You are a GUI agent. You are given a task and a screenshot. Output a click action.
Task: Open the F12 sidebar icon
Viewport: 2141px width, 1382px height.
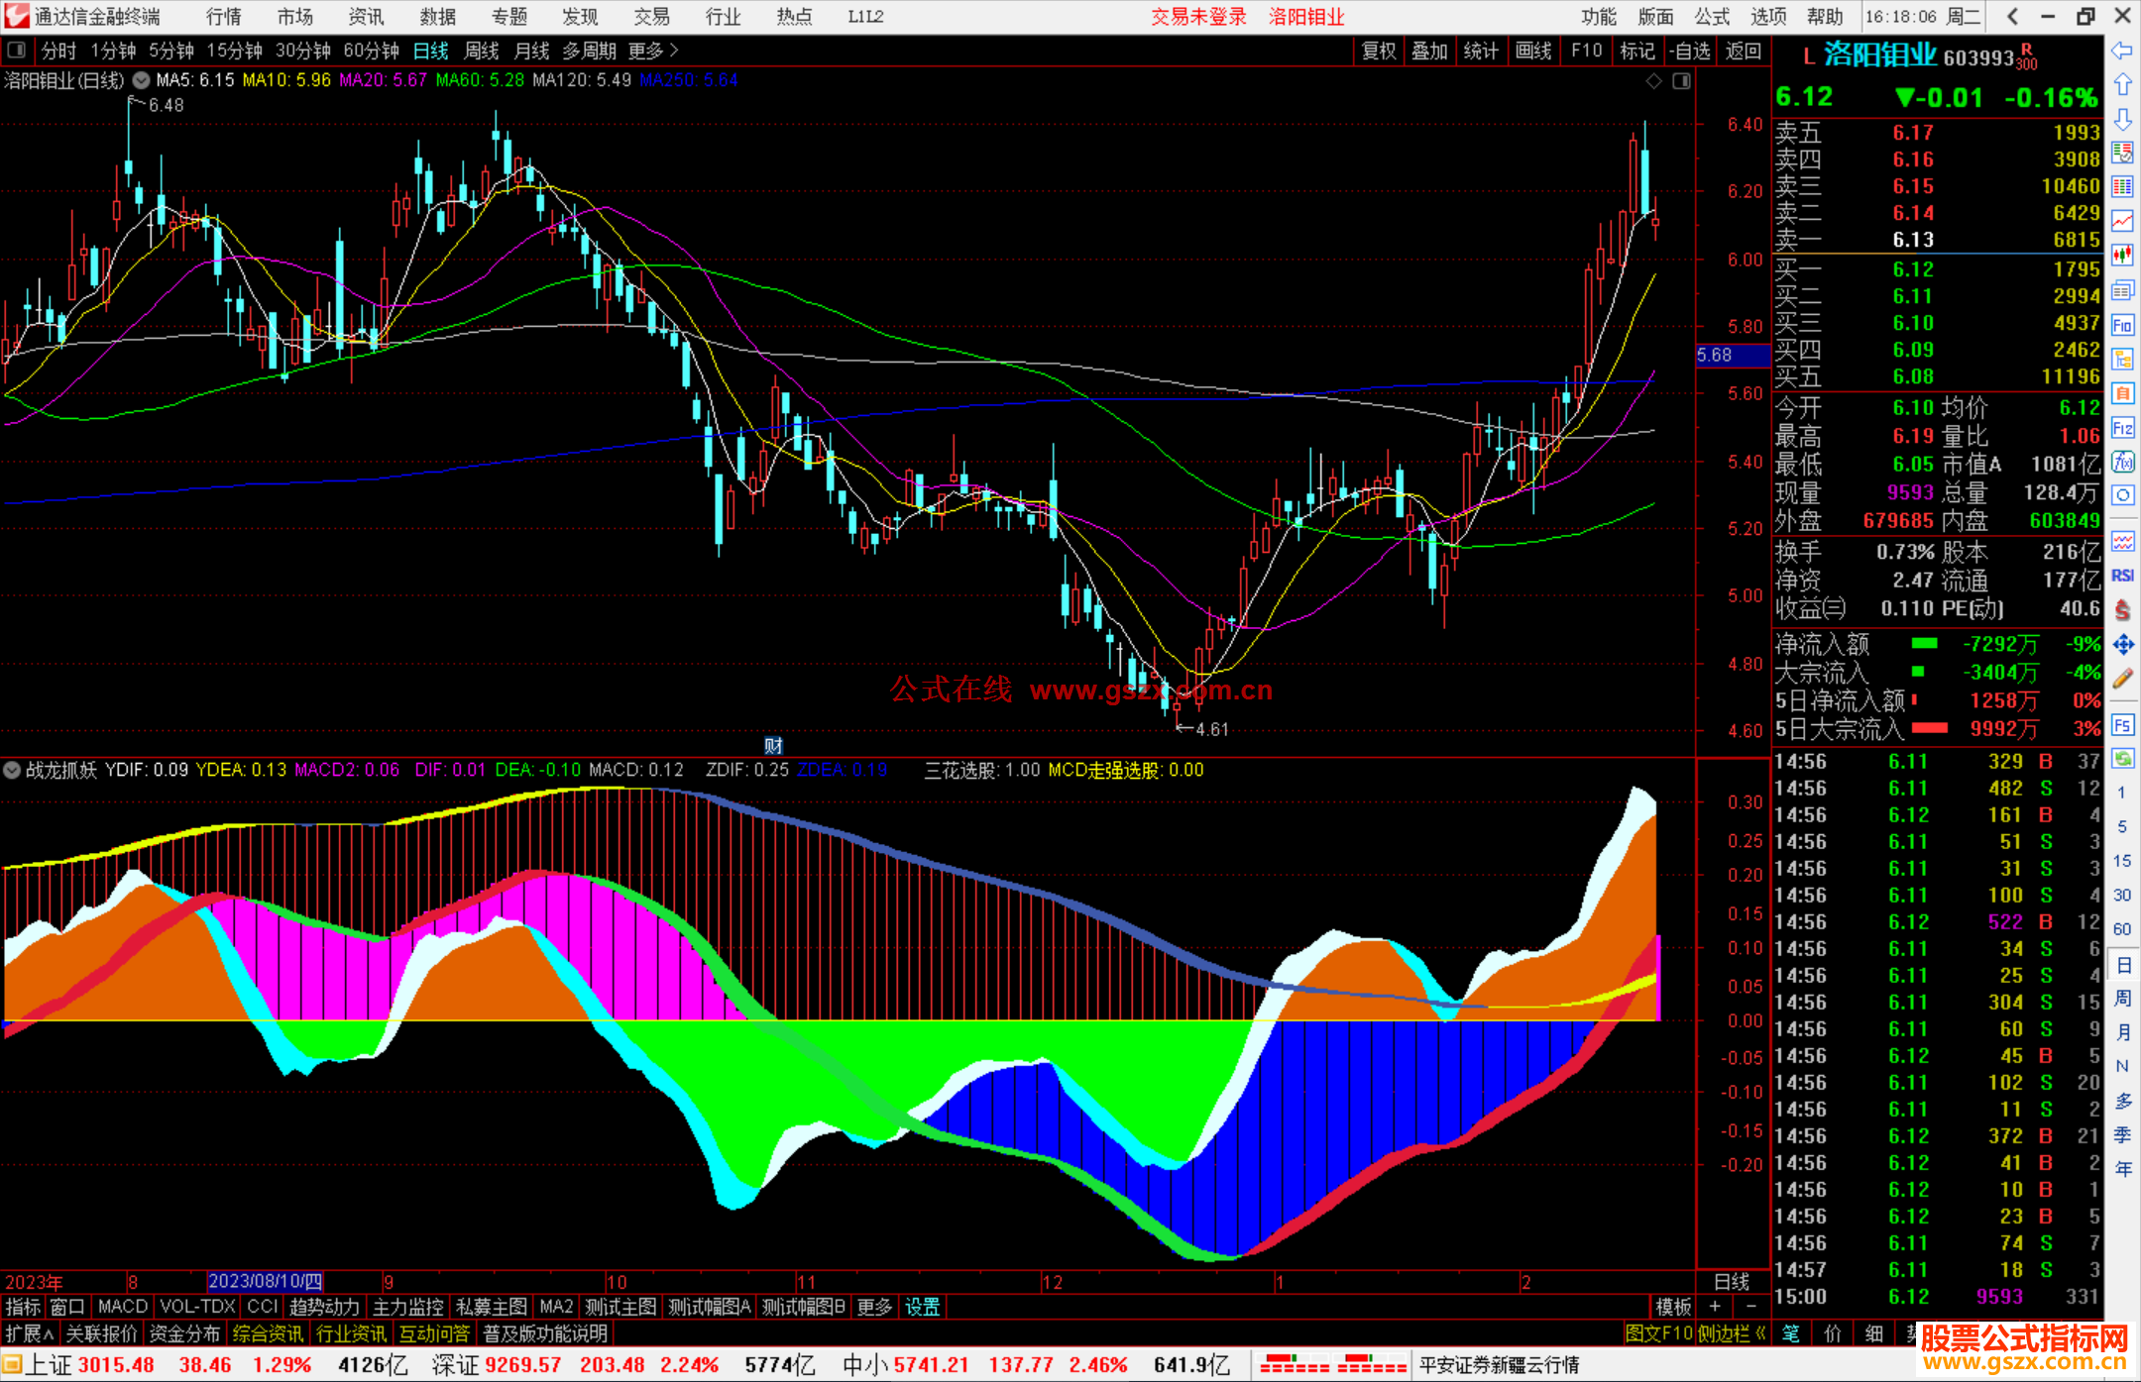click(x=2122, y=428)
